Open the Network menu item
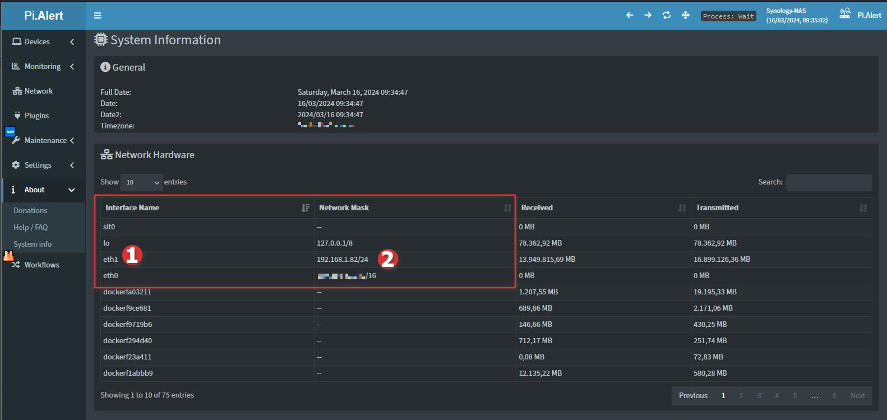 click(38, 91)
